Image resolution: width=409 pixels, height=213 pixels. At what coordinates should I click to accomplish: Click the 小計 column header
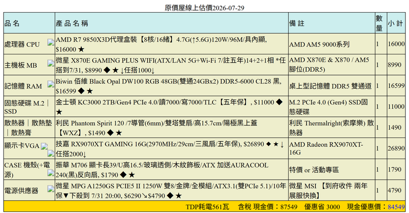pyautogui.click(x=395, y=23)
